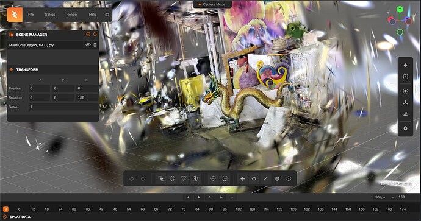The height and width of the screenshot is (221, 421).
Task: Choose the move translate tool
Action: 242,178
